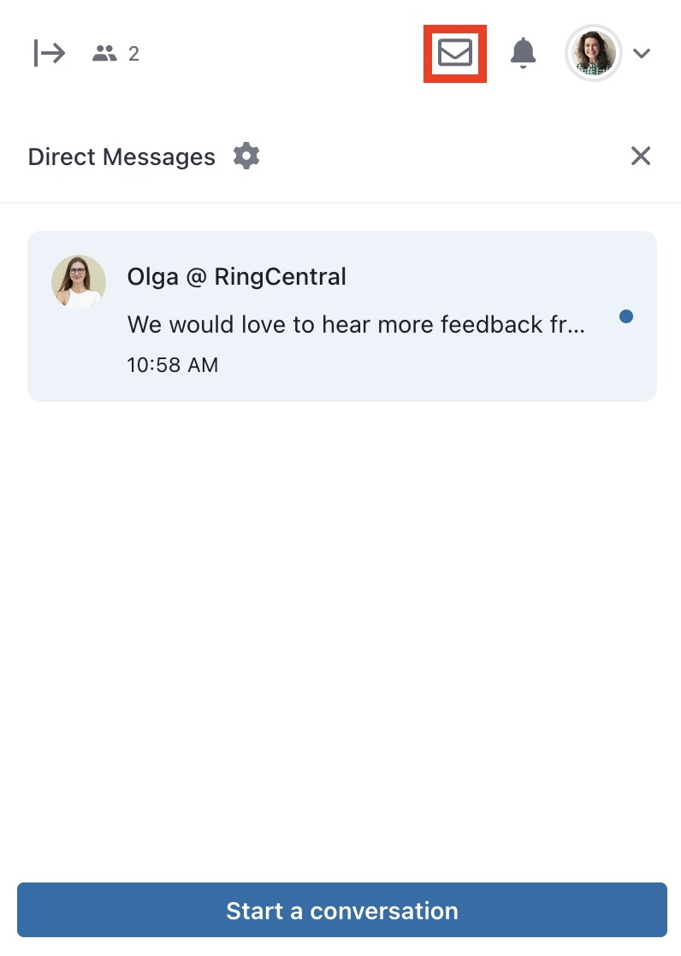The width and height of the screenshot is (681, 956).
Task: Click the unread blue dot indicator
Action: (x=626, y=316)
